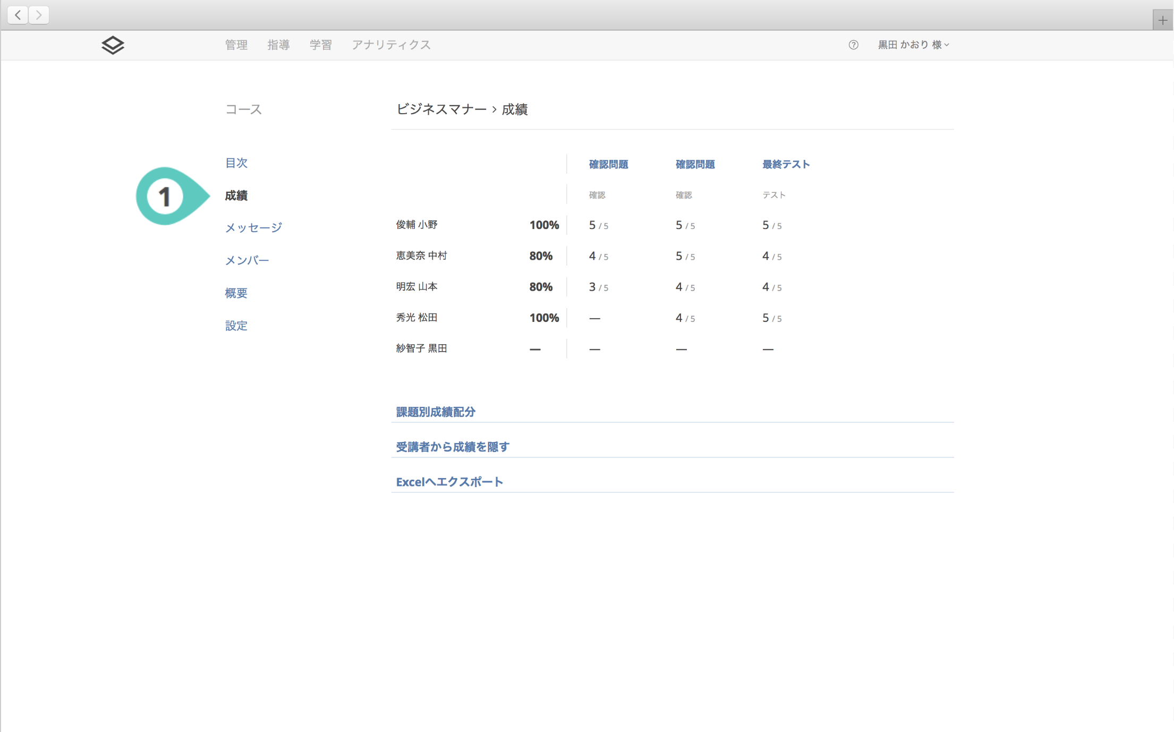The image size is (1174, 732).
Task: Expand 課題別成績配分 section
Action: [x=436, y=412]
